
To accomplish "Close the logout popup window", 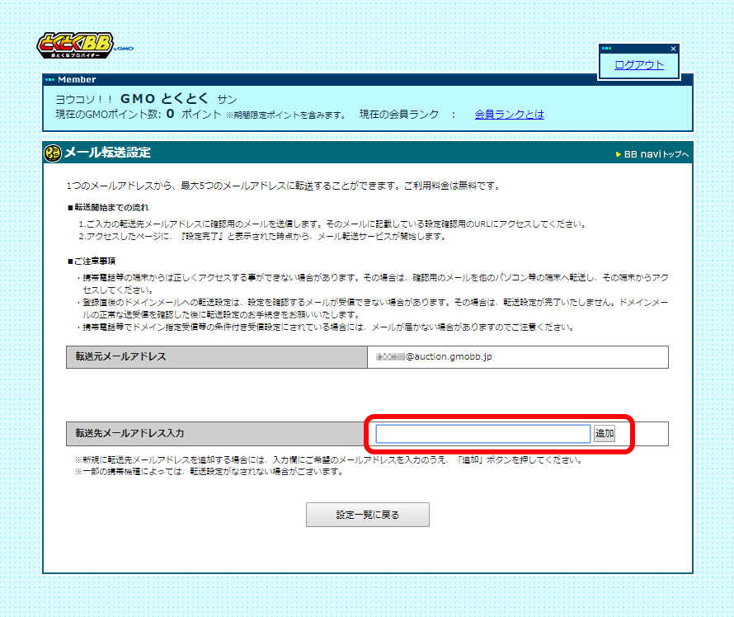I will pos(673,48).
